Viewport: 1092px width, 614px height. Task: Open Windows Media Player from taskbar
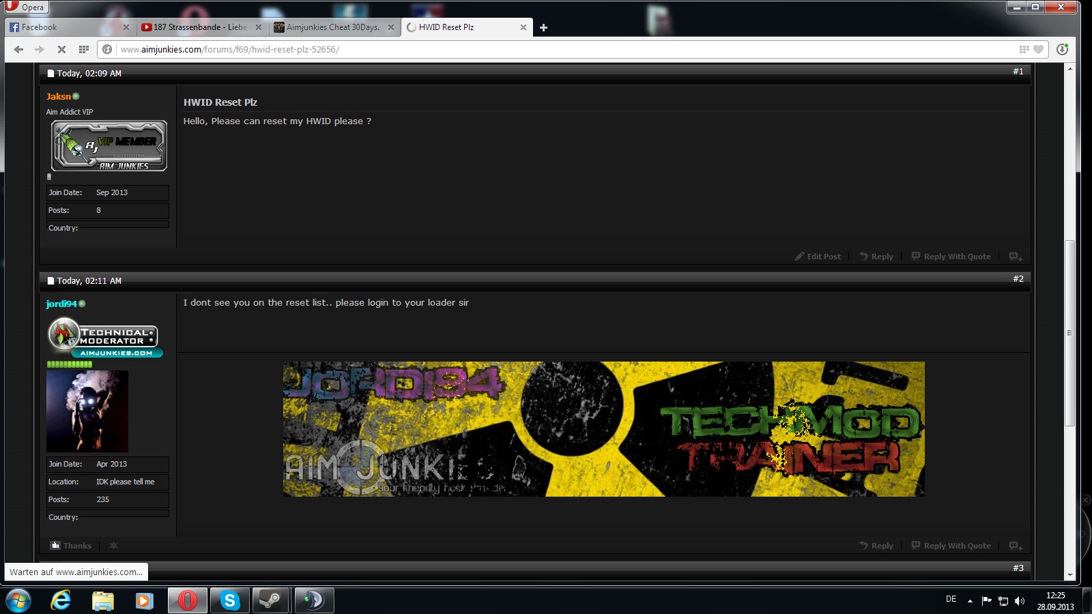[x=144, y=600]
